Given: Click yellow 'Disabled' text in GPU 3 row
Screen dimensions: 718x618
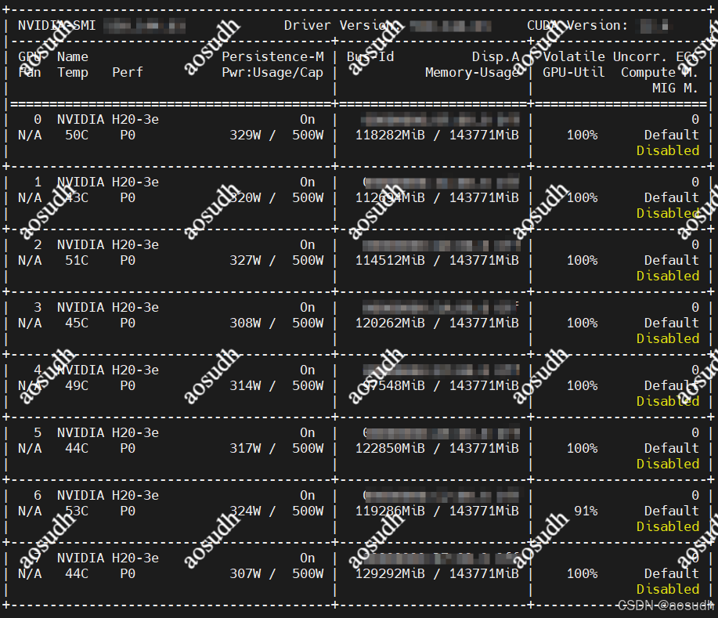Looking at the screenshot, I should coord(668,339).
